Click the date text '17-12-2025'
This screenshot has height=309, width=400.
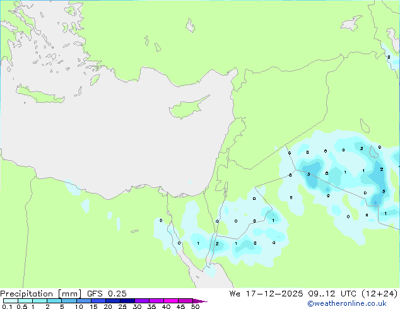[x=274, y=294]
